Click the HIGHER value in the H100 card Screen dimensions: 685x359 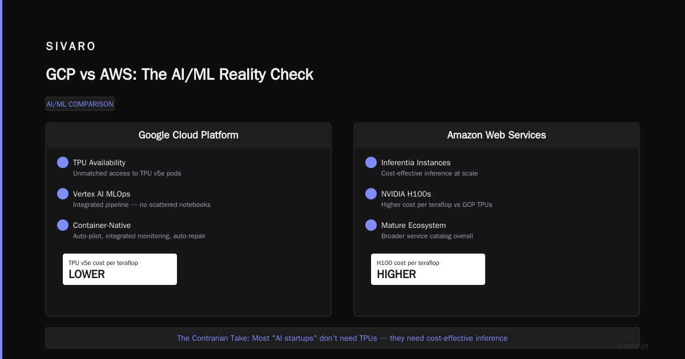pyautogui.click(x=396, y=274)
